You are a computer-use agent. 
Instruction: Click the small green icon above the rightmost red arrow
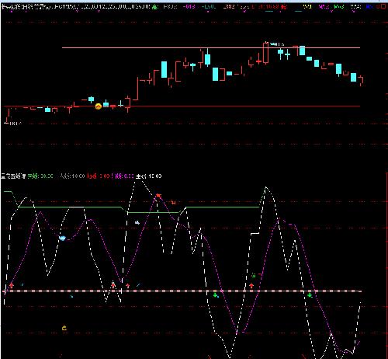(x=254, y=276)
